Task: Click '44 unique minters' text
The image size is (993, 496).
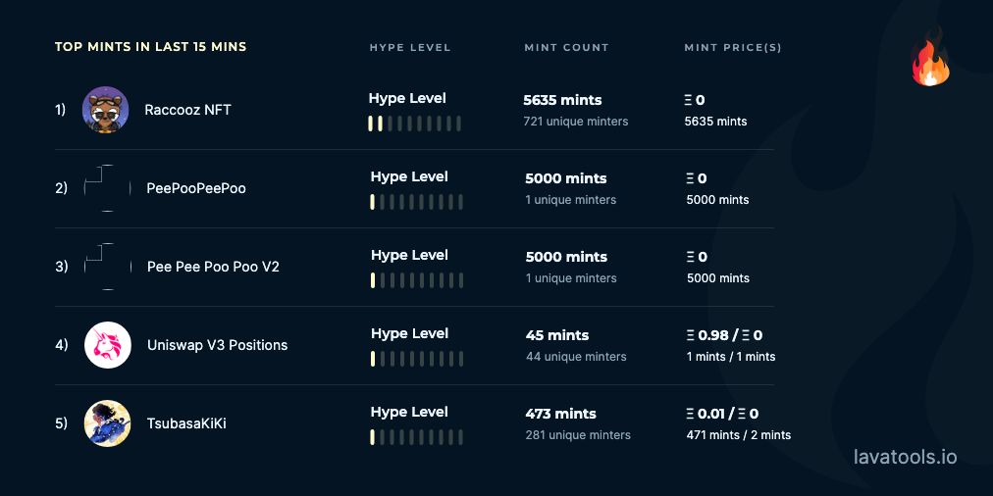Action: (576, 356)
